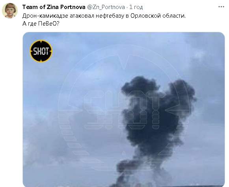
Task: Click the word "нефтебазу" in the tweet
Action: pyautogui.click(x=110, y=16)
